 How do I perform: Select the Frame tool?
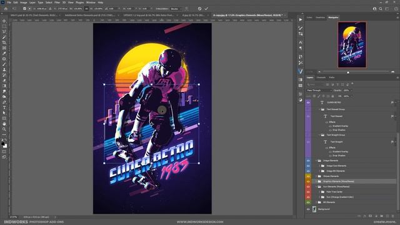(x=4, y=48)
